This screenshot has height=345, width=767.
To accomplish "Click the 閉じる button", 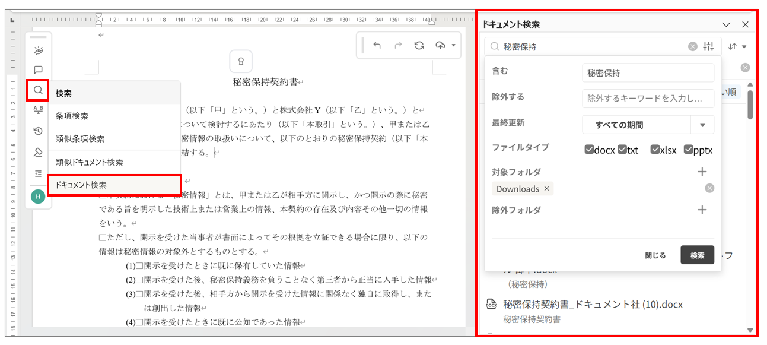I will pos(655,255).
